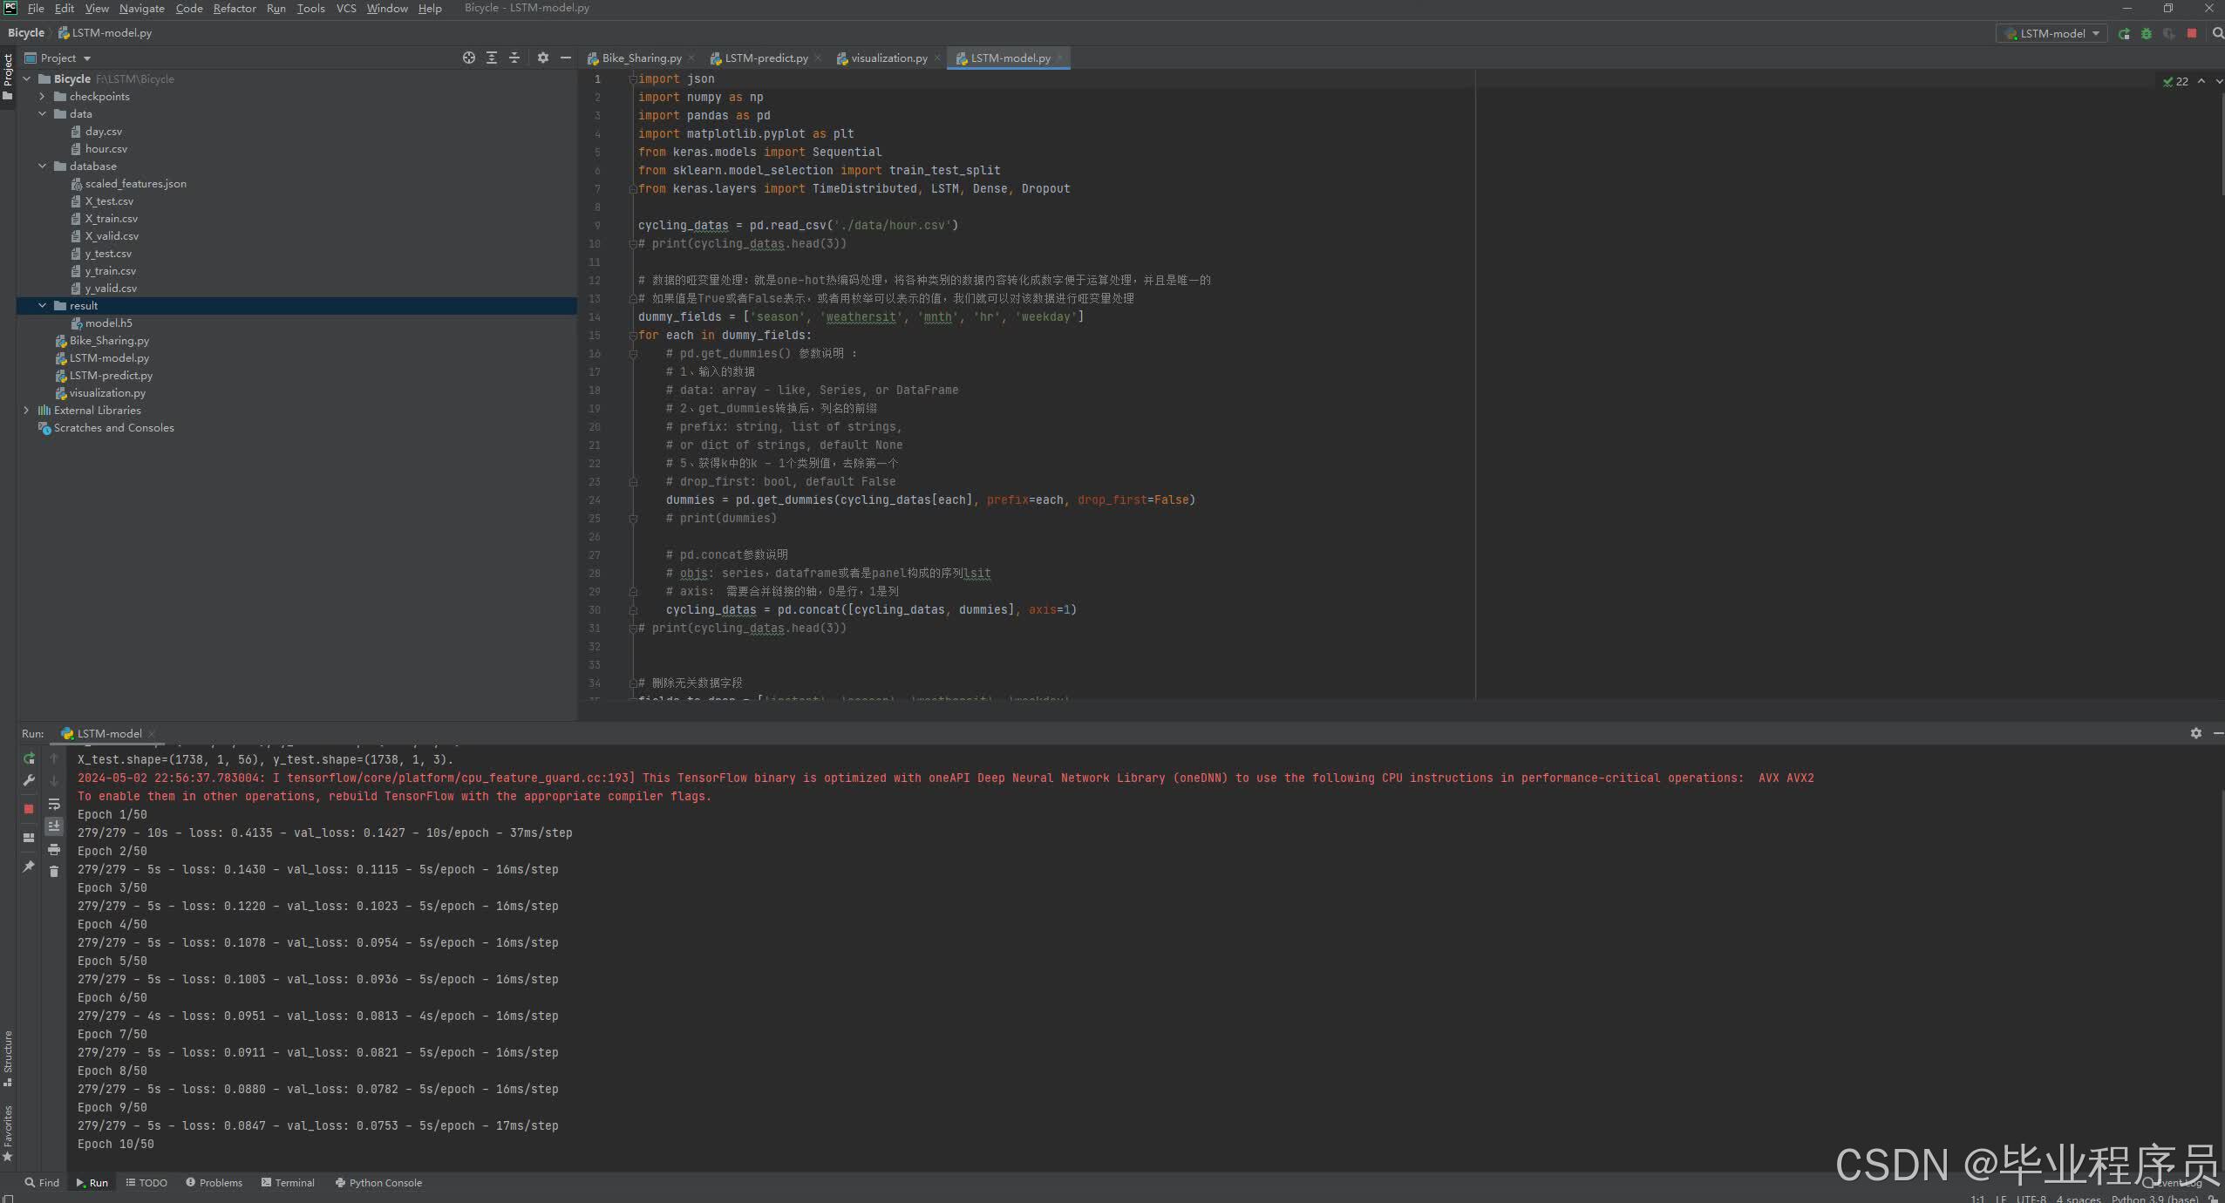Pin the LSTM-model run tab
The image size is (2225, 1203).
point(29,867)
